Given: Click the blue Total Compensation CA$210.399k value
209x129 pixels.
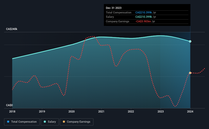Looking at the screenshot, I should [x=144, y=12].
